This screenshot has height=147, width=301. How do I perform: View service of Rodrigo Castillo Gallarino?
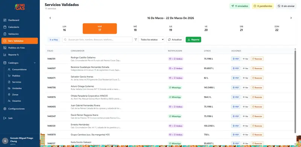(245, 59)
